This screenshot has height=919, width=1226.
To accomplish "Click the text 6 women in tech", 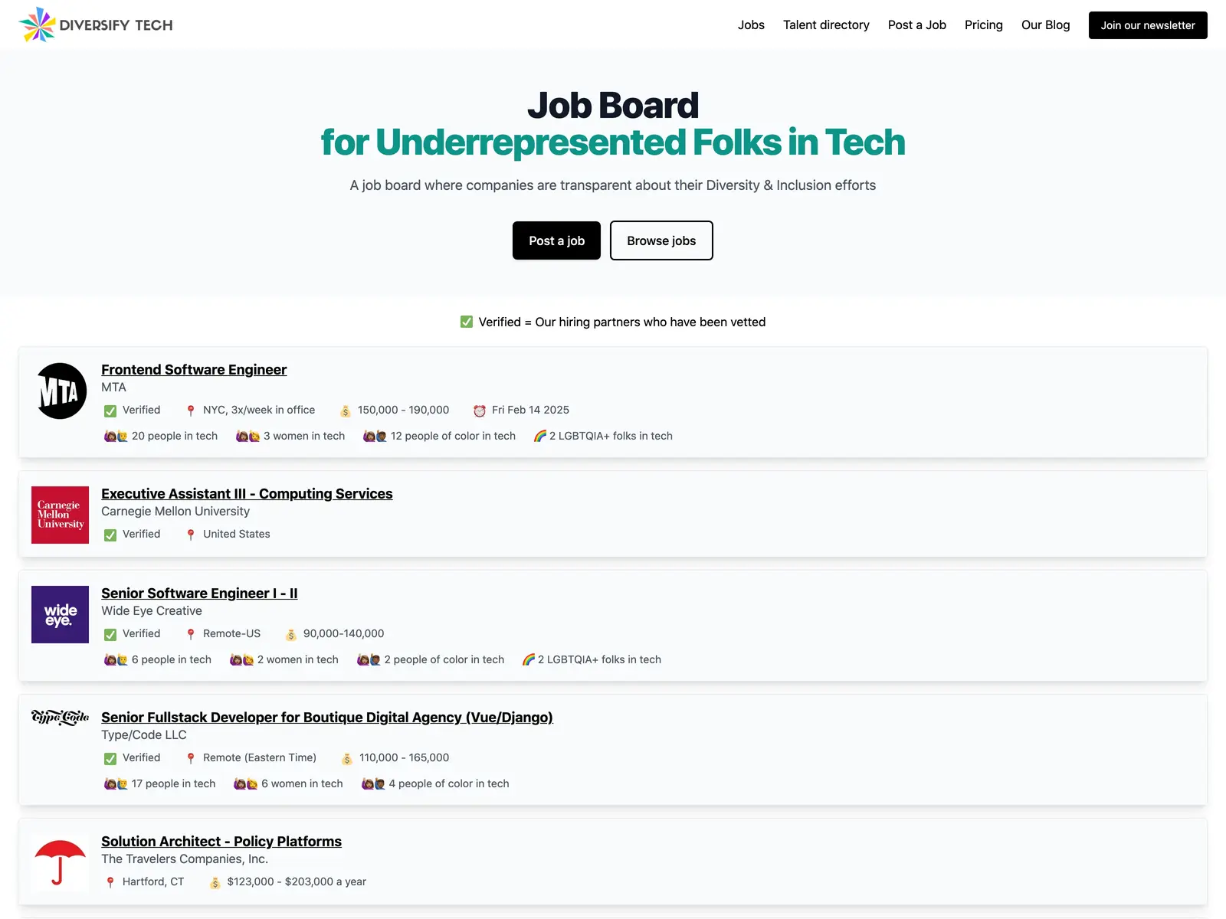I will coord(302,784).
